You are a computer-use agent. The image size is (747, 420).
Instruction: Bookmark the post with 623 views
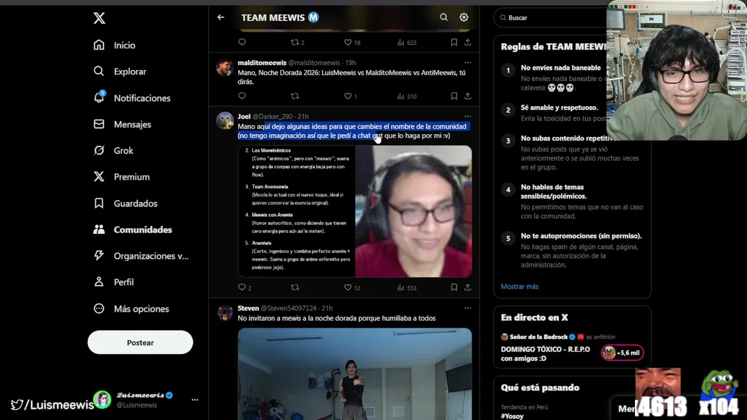(454, 42)
